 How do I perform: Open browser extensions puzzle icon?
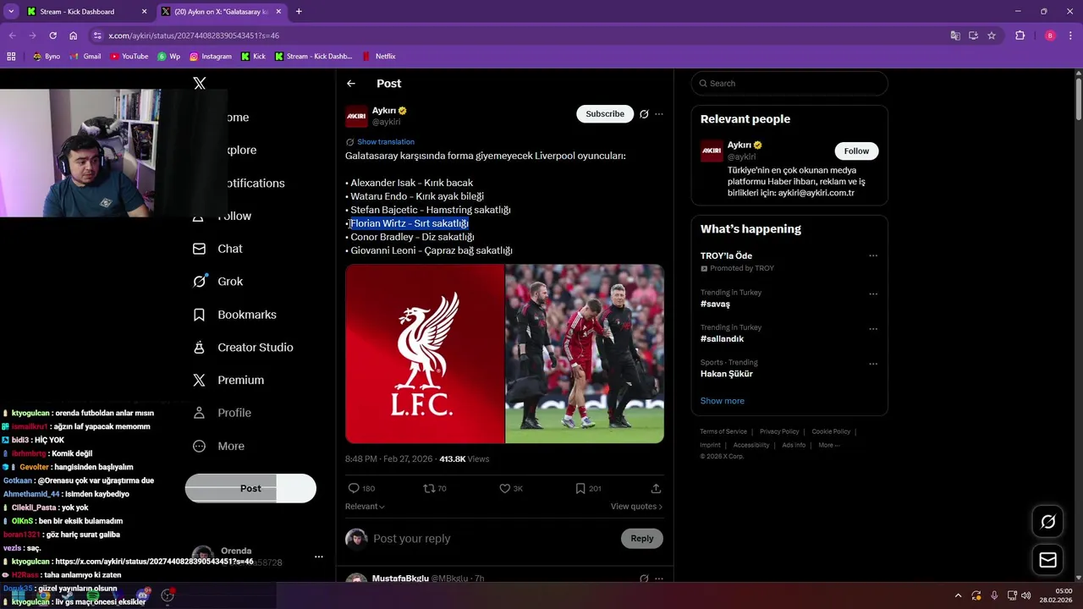[x=1020, y=36]
